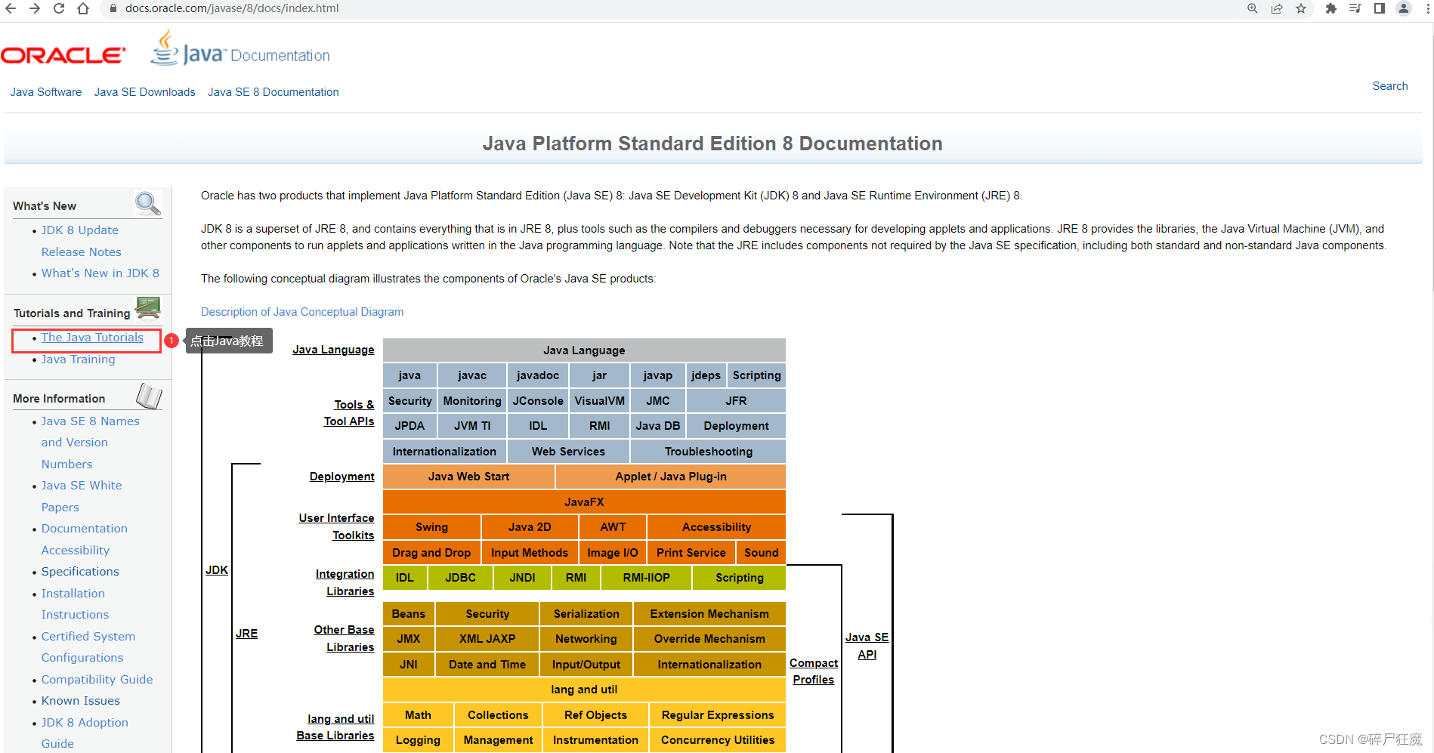Select the javac cell in the diagram

coord(472,375)
